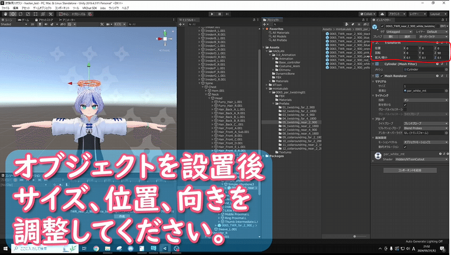The height and width of the screenshot is (255, 451).
Task: Click the Rotation Z field showing 90
Action: click(x=443, y=53)
